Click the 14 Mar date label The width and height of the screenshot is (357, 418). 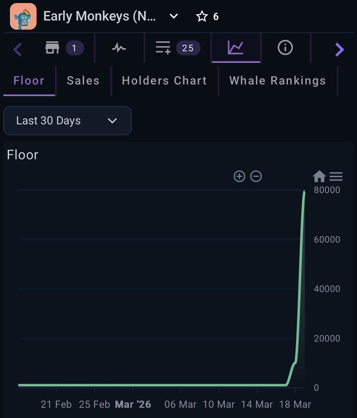257,404
